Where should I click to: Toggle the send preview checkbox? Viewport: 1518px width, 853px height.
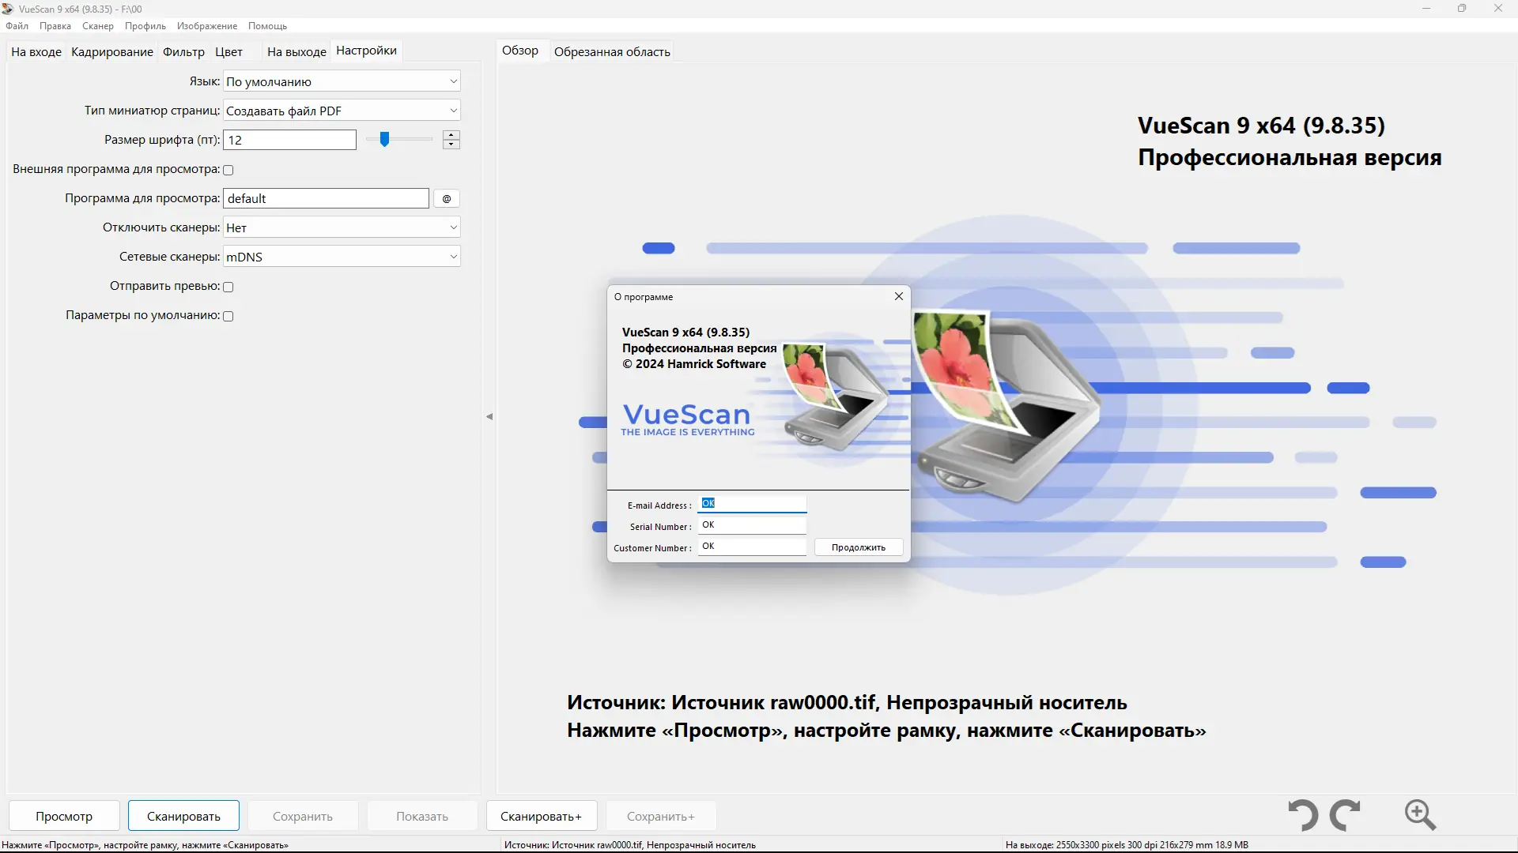[228, 287]
